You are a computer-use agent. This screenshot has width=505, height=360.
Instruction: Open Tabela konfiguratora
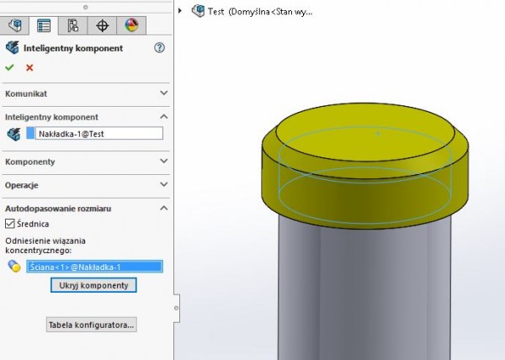click(91, 325)
